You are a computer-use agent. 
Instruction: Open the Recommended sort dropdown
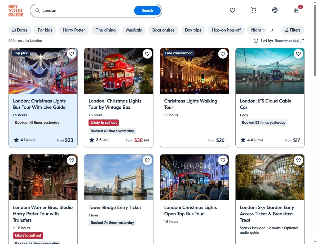pos(287,41)
